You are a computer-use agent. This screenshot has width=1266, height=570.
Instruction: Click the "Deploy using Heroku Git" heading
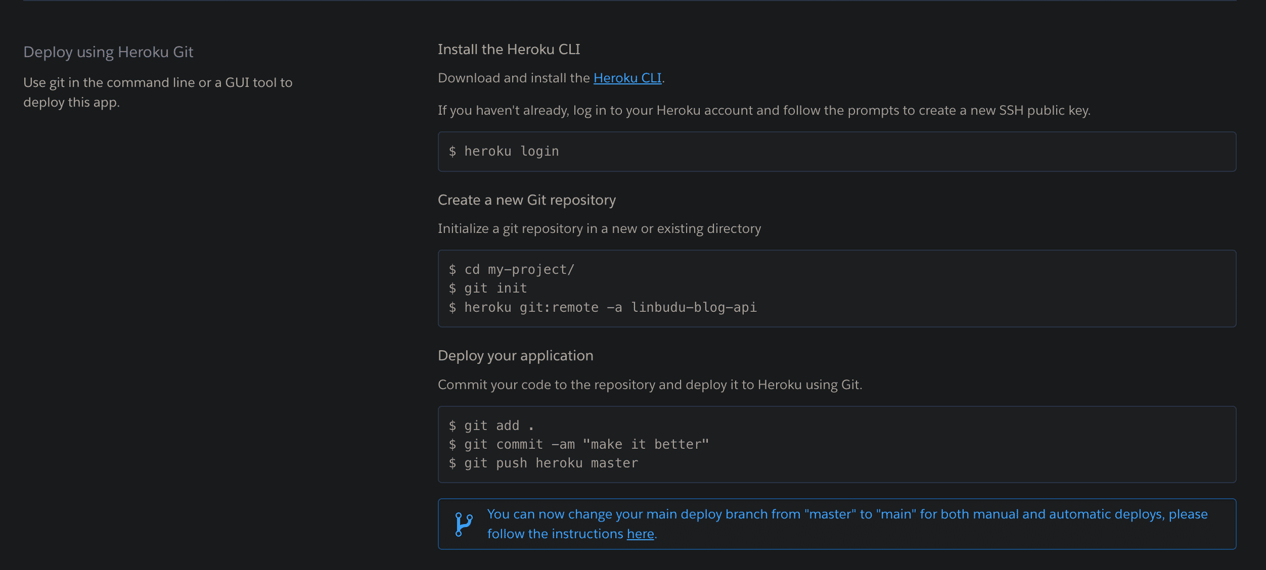tap(108, 52)
